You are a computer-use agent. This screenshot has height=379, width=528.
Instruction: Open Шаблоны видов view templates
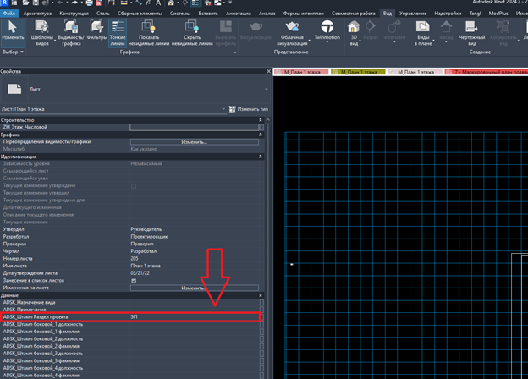click(x=42, y=33)
